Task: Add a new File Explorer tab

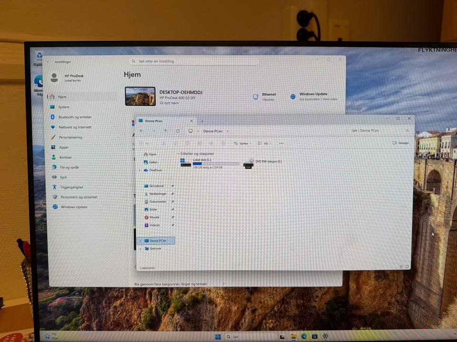Action: tap(203, 121)
